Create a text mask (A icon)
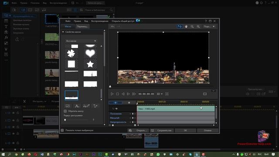This screenshot has width=279, height=157. point(77,106)
